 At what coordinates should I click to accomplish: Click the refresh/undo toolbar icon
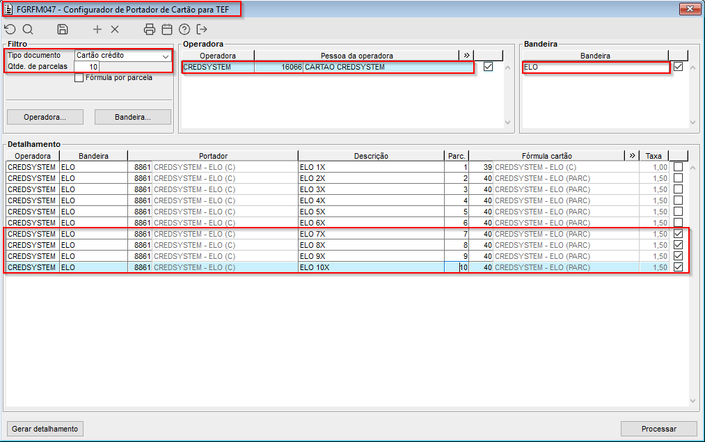10,29
